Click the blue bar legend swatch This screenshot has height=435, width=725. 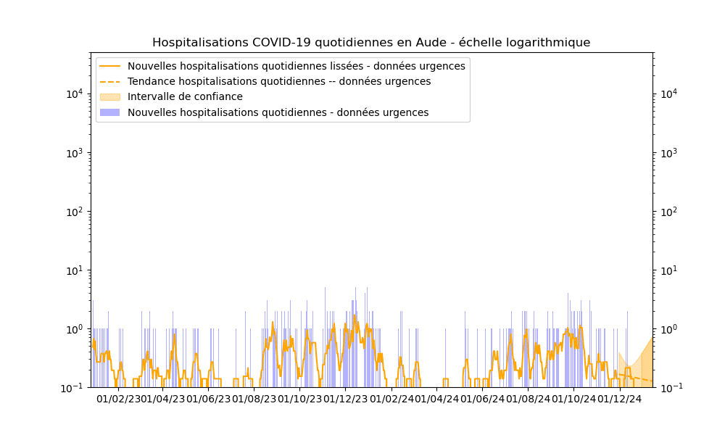point(110,112)
